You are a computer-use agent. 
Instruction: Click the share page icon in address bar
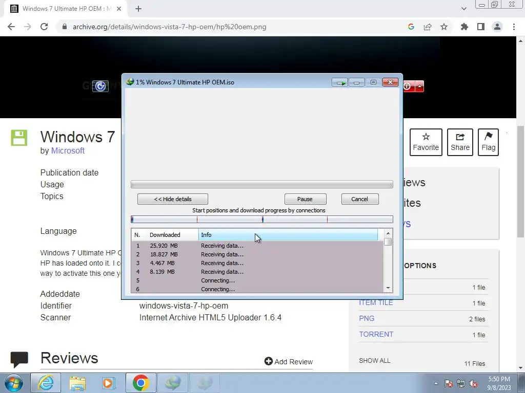(428, 27)
